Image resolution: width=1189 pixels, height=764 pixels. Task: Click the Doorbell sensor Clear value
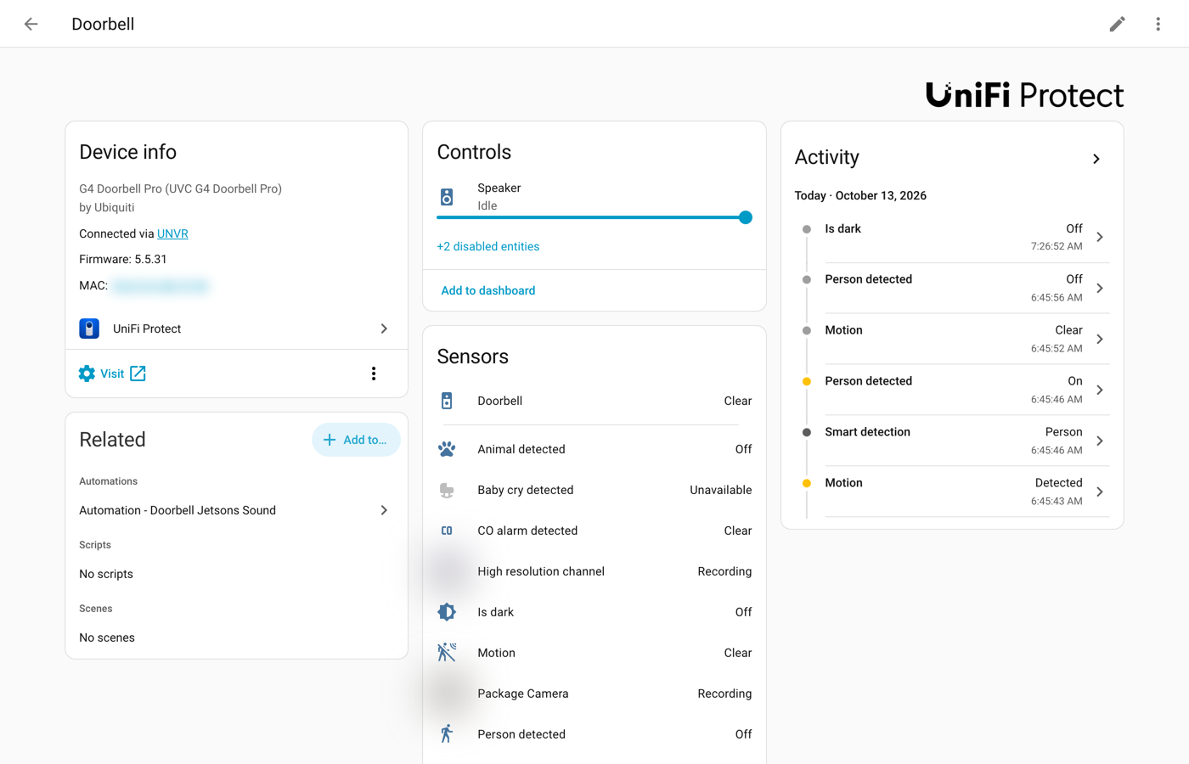pos(737,401)
